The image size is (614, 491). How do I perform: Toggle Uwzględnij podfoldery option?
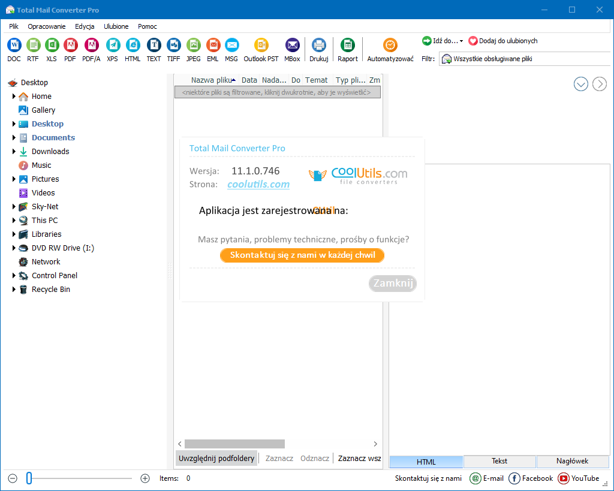click(216, 458)
